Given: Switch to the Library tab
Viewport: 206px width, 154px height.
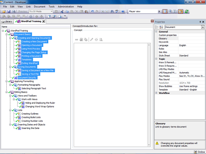Looking at the screenshot, I should 7,21.
